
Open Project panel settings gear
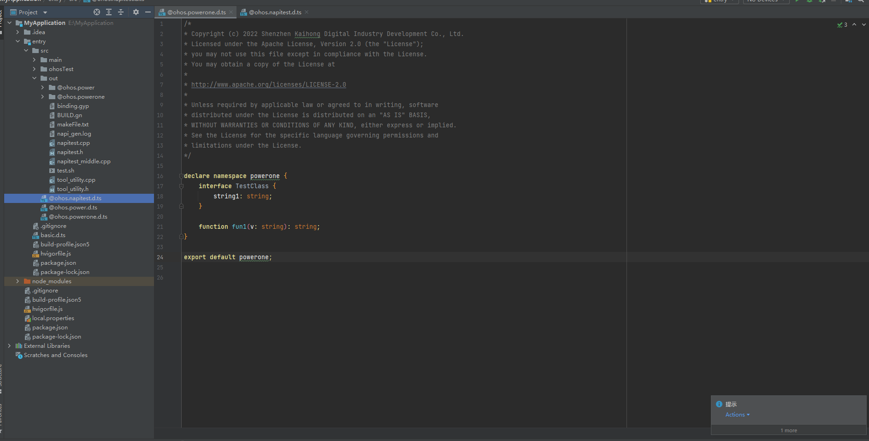136,12
